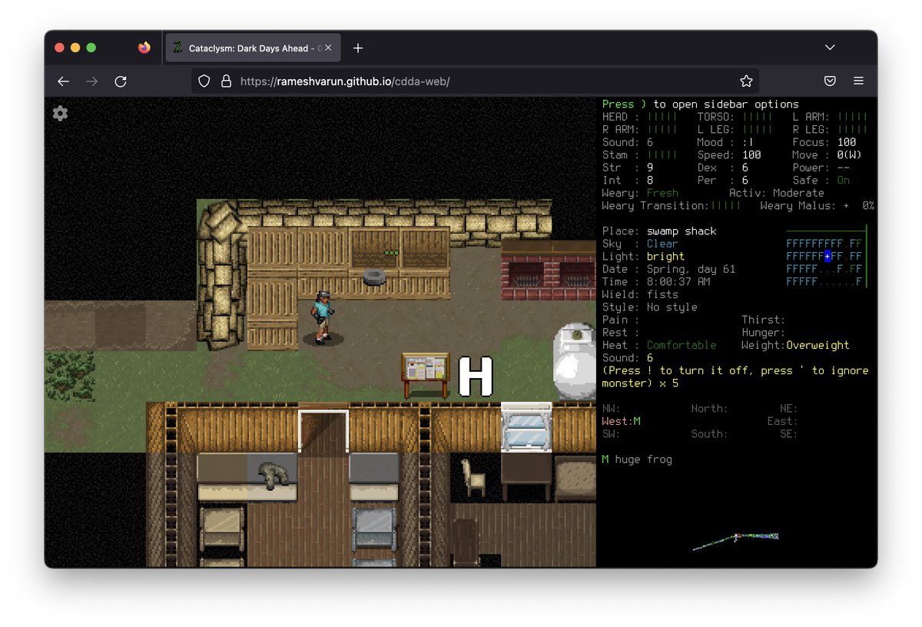This screenshot has width=922, height=627.
Task: Open the Pocket save icon
Action: pos(830,81)
